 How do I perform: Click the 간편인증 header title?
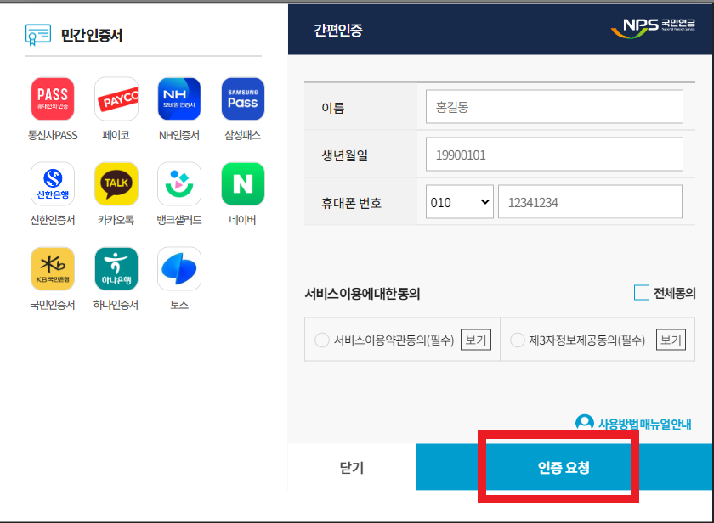pyautogui.click(x=338, y=30)
